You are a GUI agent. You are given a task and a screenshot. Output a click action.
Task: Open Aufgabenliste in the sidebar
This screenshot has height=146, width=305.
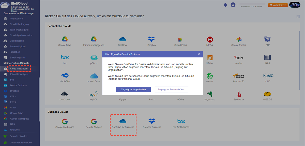(x=17, y=19)
